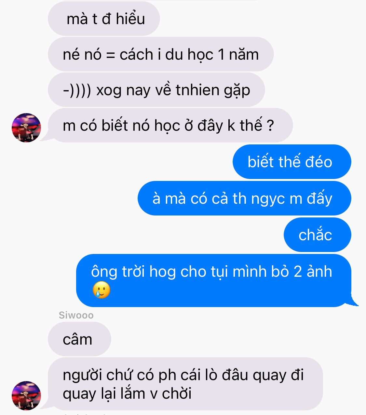Tap the crying smile emoji in blue bubble

pyautogui.click(x=101, y=290)
